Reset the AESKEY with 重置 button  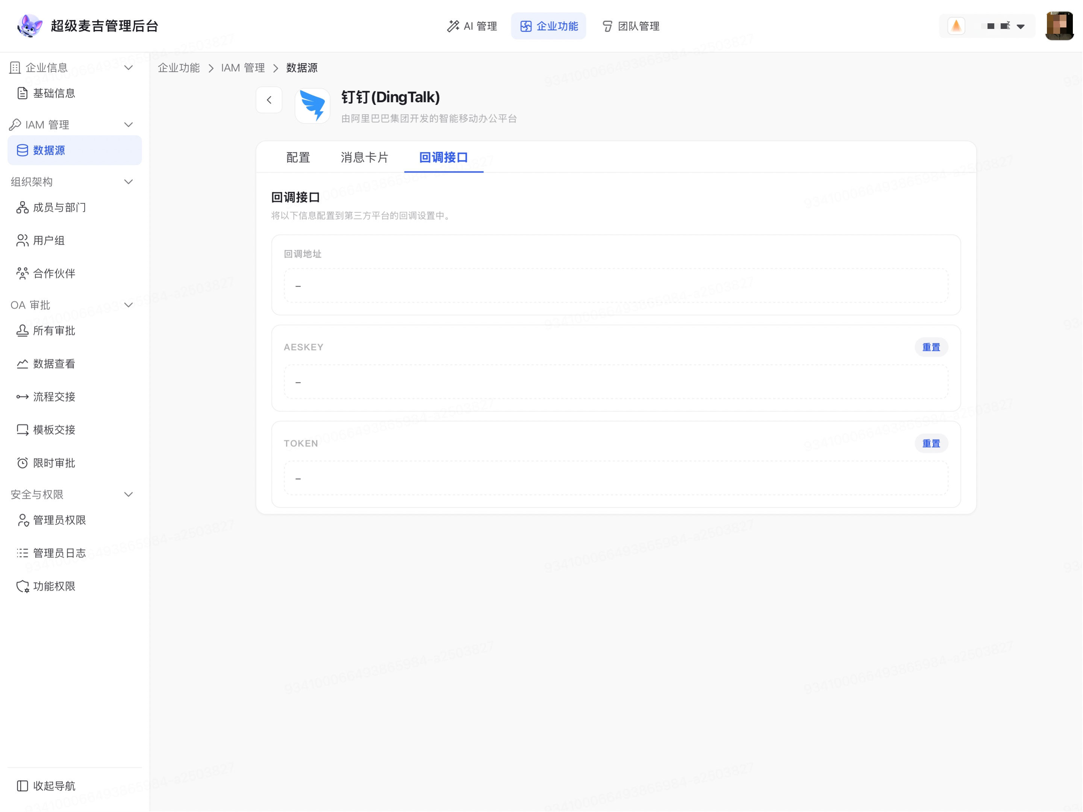[931, 348]
